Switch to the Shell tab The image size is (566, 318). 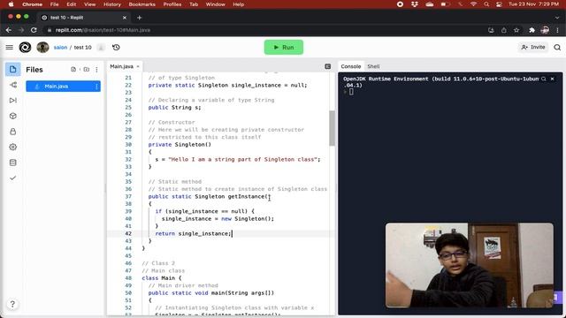(373, 66)
